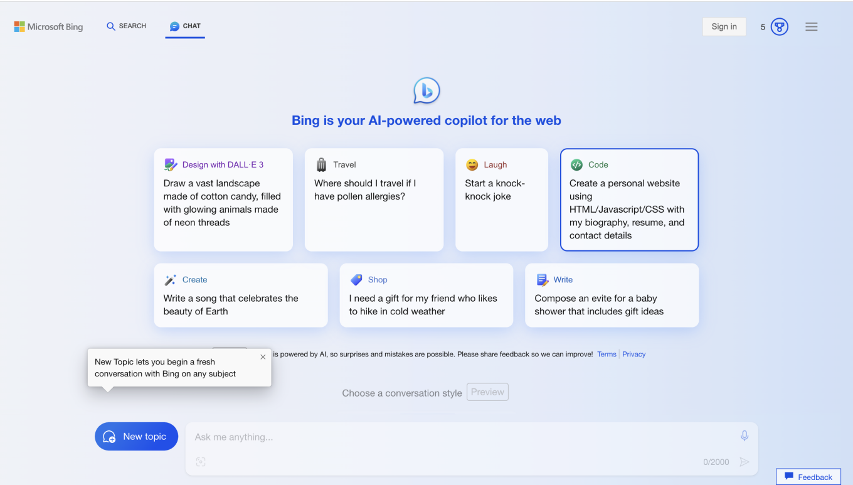Image resolution: width=853 pixels, height=485 pixels.
Task: Switch to the Search tab
Action: click(126, 26)
